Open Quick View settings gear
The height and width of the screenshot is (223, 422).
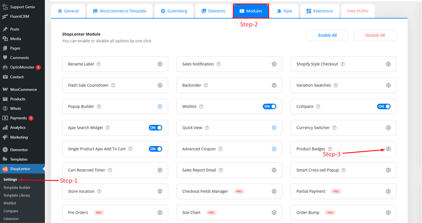274,128
